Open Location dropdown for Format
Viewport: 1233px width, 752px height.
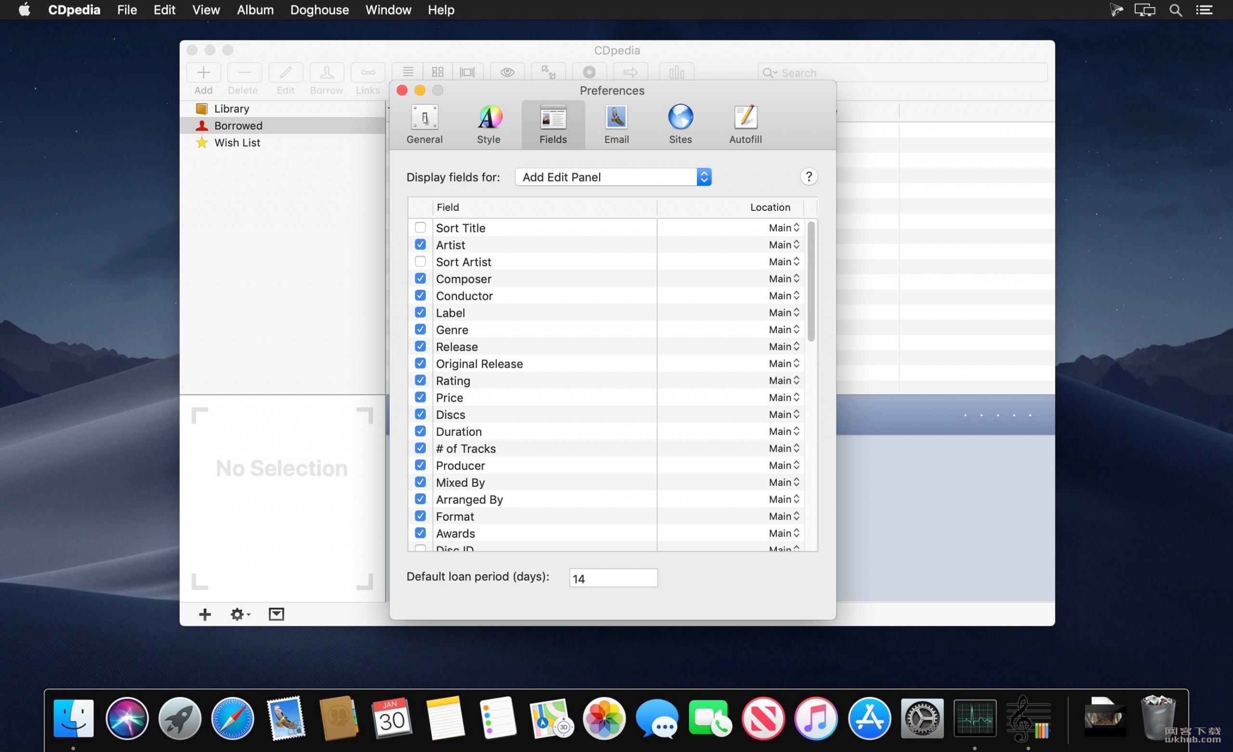tap(784, 517)
